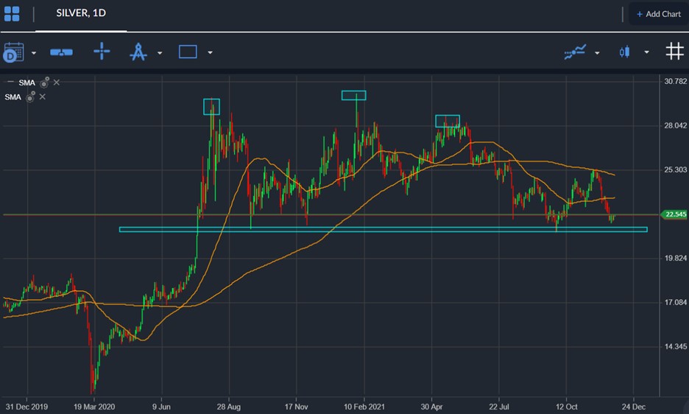Open the indicators line chart icon

(575, 52)
